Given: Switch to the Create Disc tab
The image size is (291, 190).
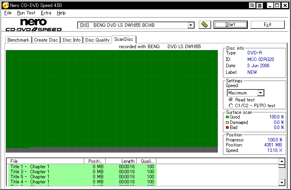Looking at the screenshot, I should 46,40.
